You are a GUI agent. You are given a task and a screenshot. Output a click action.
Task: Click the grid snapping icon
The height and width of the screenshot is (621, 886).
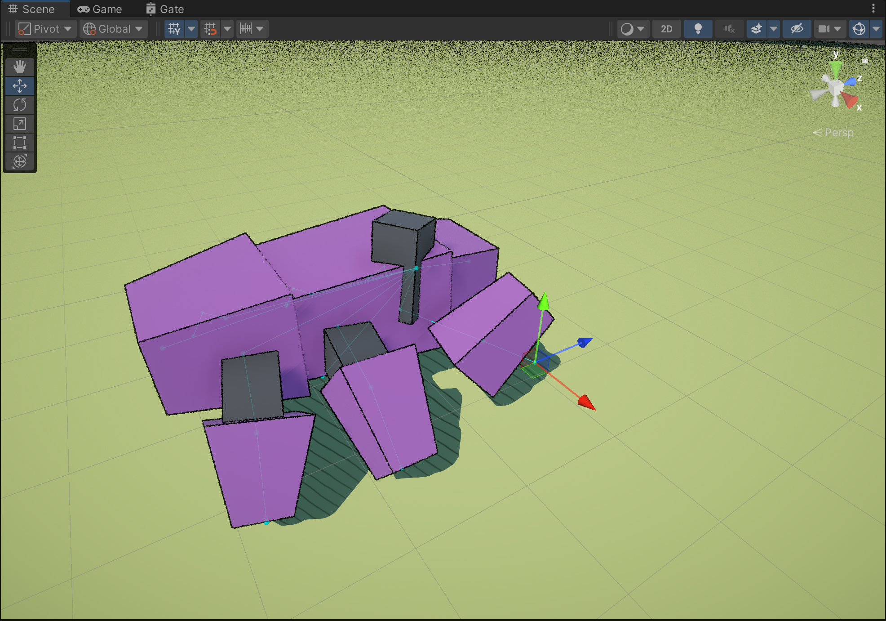(x=210, y=29)
